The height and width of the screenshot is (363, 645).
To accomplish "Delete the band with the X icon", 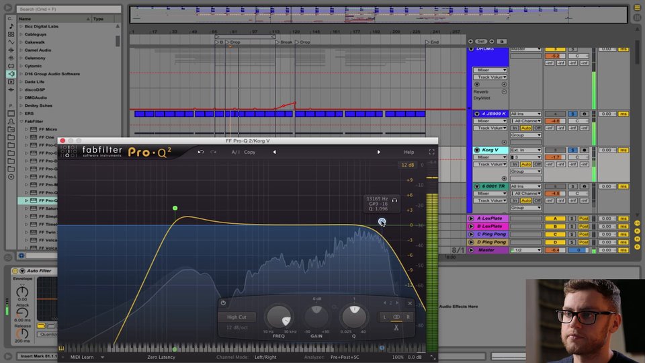I will pyautogui.click(x=410, y=303).
